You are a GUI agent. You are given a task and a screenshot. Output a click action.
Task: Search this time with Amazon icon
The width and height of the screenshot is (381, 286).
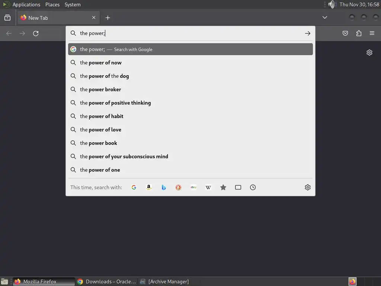coord(149,187)
